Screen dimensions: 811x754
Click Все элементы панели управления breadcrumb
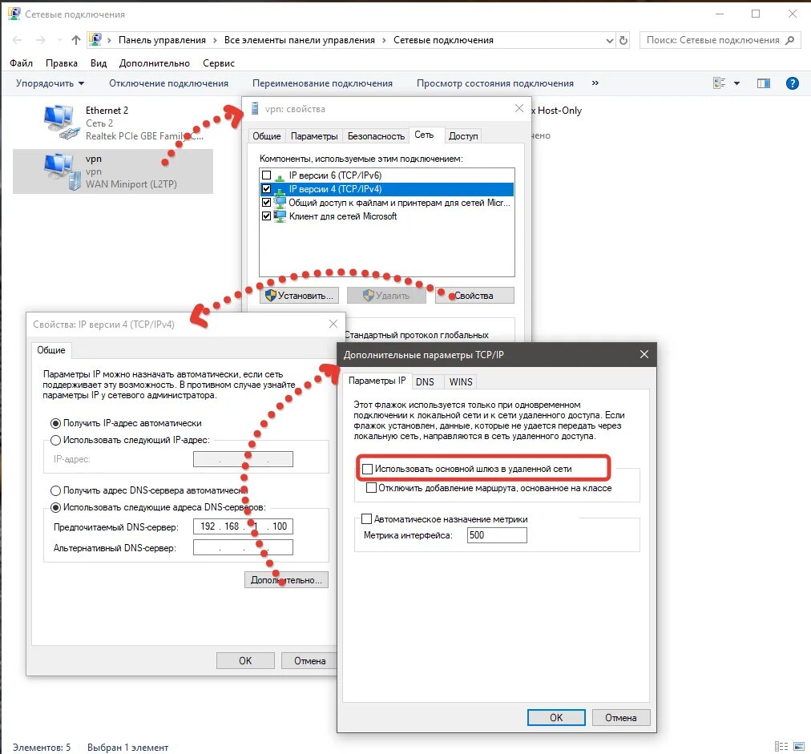[300, 40]
